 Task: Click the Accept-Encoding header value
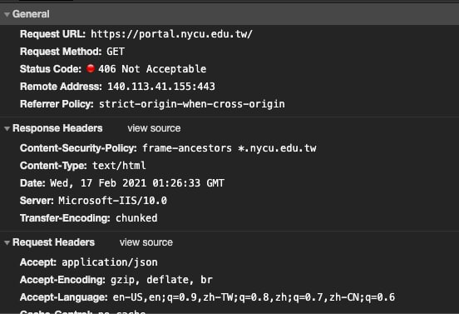coord(161,280)
